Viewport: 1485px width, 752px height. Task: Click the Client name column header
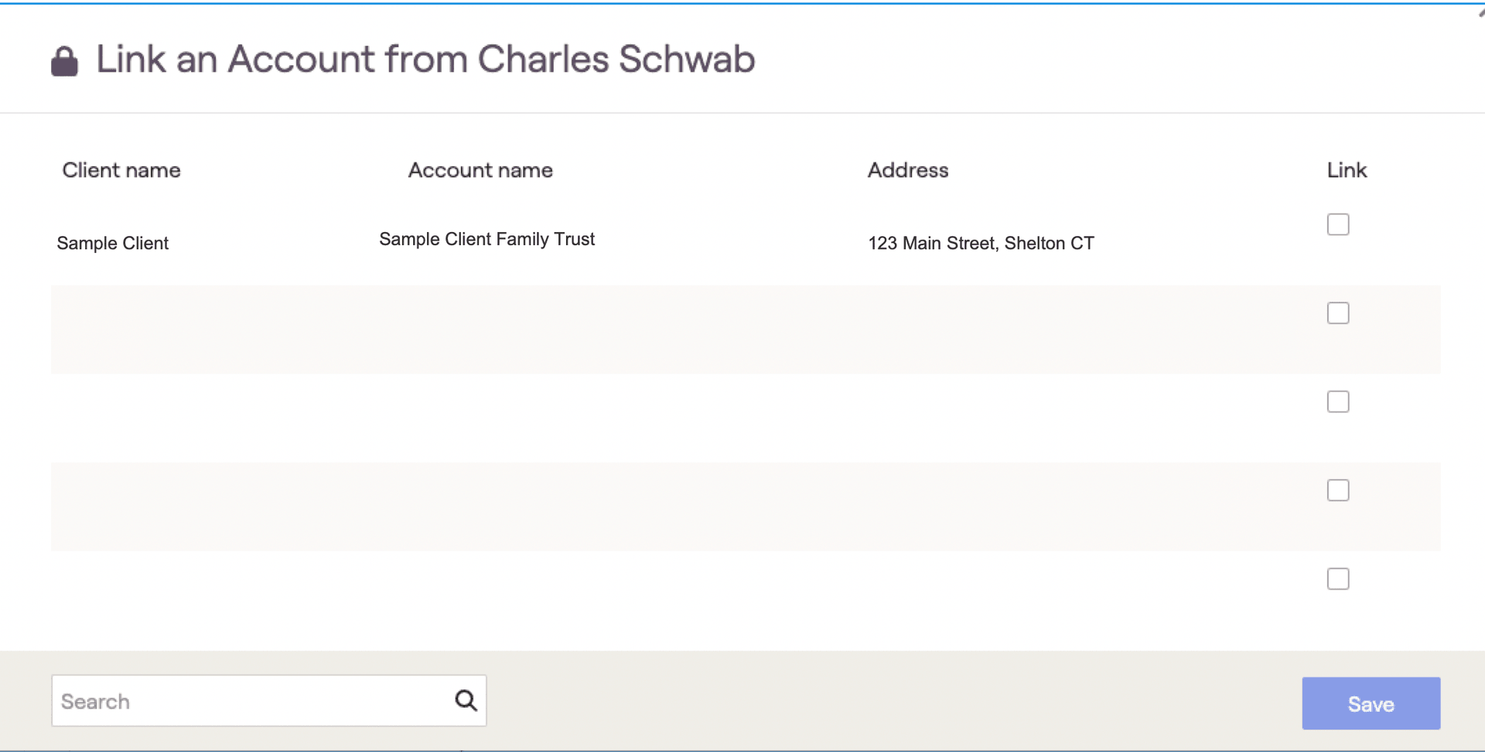[x=121, y=170]
